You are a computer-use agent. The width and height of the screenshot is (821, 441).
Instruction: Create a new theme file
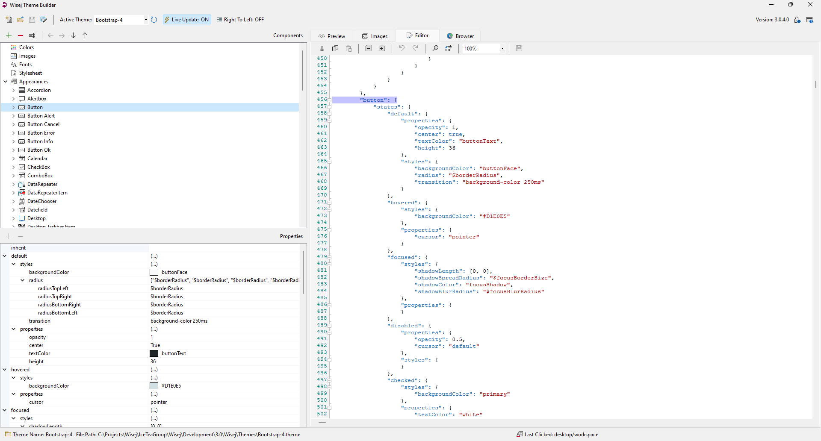(x=9, y=20)
